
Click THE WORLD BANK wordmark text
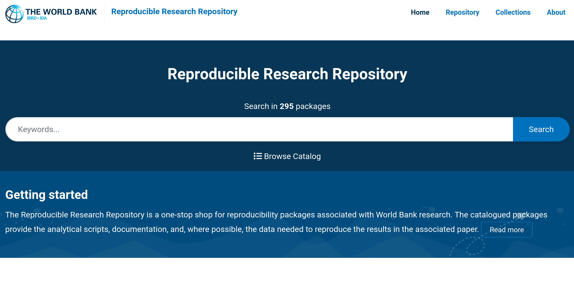(x=61, y=12)
